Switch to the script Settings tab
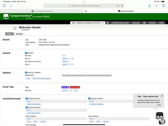168x126 pixels. 19,34
